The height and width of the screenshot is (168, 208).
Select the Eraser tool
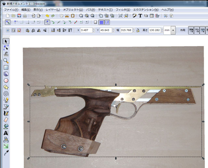coord(6,120)
